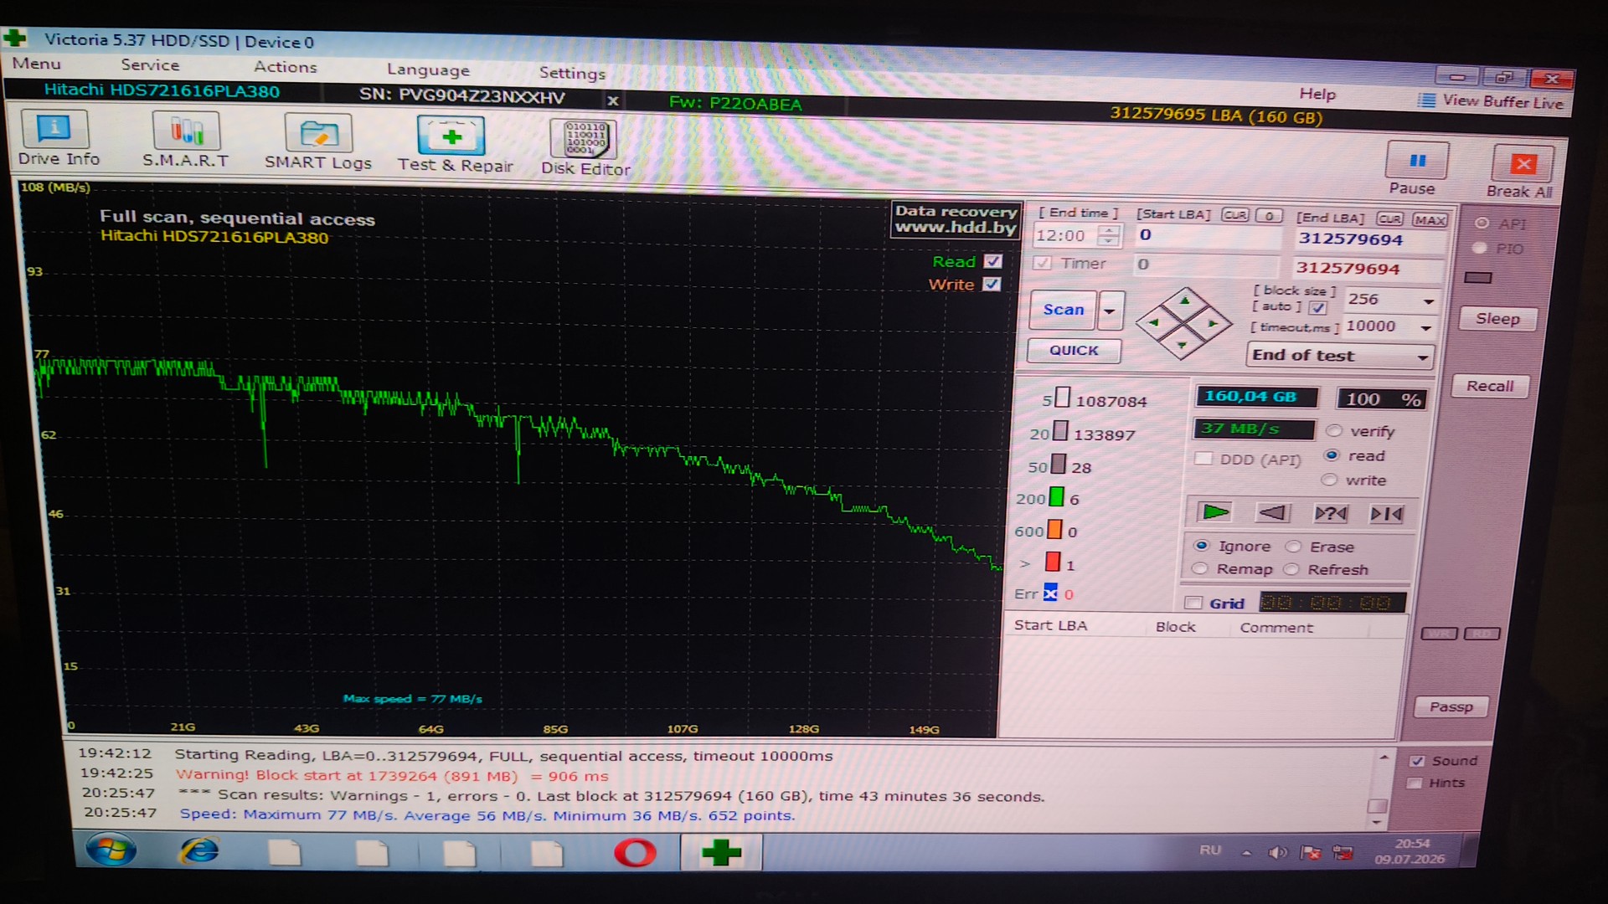
Task: Select the verify radio button
Action: pos(1334,431)
